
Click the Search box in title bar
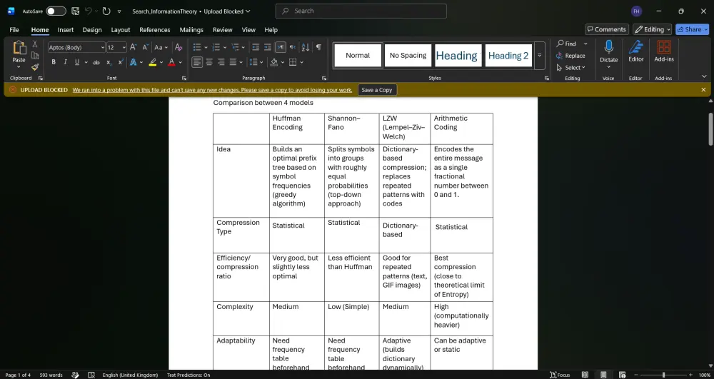361,11
